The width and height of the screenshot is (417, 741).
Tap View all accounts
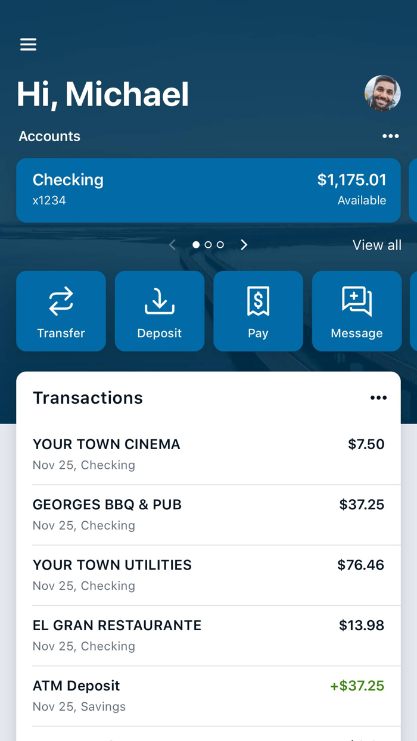click(376, 245)
